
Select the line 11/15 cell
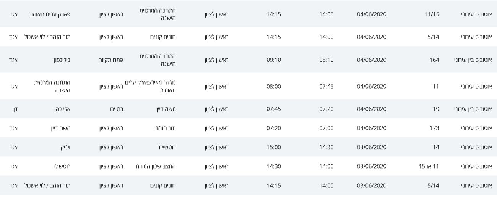pyautogui.click(x=432, y=14)
